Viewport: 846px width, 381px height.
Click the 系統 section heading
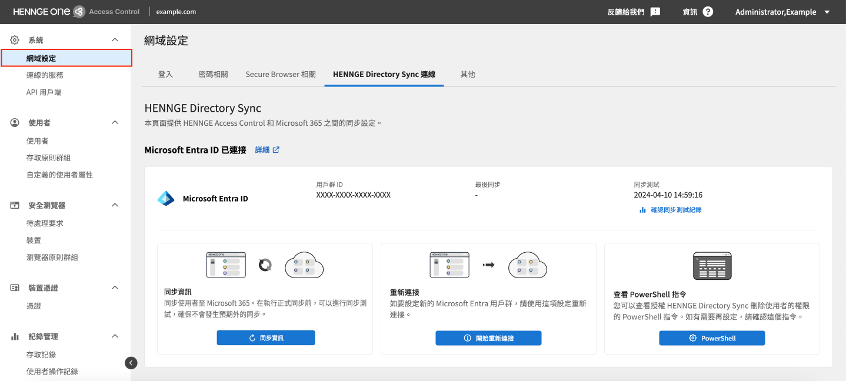coord(36,40)
